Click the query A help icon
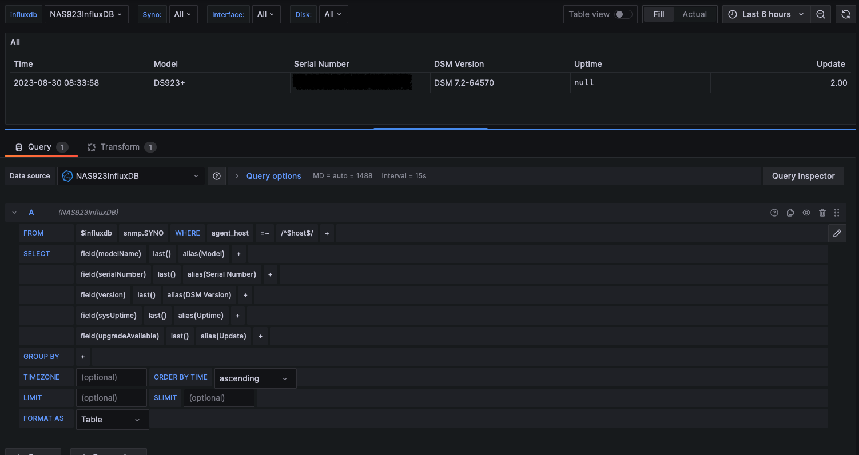859x455 pixels. [x=774, y=213]
